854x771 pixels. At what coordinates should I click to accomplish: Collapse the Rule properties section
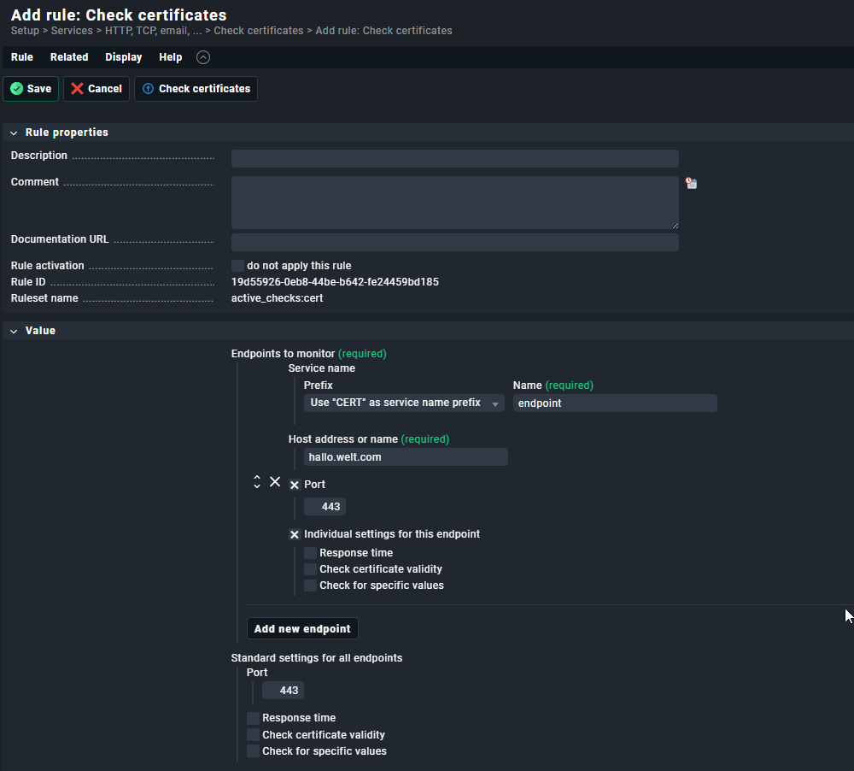click(14, 132)
